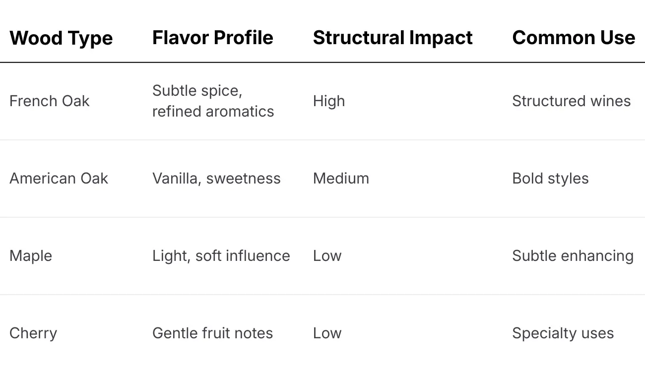This screenshot has width=645, height=372.
Task: Click the Structural Impact column header
Action: click(392, 38)
